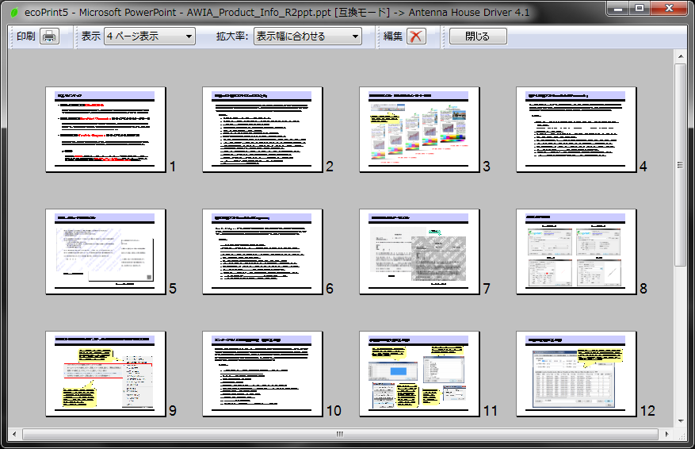Select page 1 thumbnail
This screenshot has height=449, width=695.
(105, 129)
